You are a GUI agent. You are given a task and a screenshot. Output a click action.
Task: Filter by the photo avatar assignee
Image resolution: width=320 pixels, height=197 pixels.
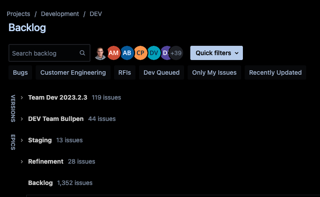[100, 53]
